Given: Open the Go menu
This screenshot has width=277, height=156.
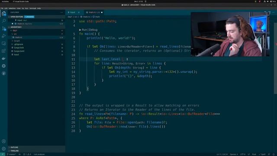Looking at the screenshot, I should pos(23,8).
